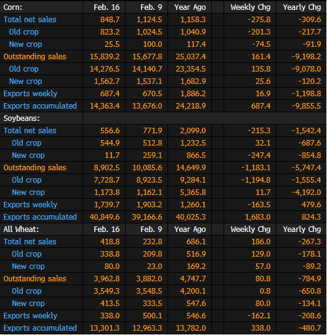Click Corn Exports accumulated value 14,363.4
The image size is (327, 335).
pos(105,106)
